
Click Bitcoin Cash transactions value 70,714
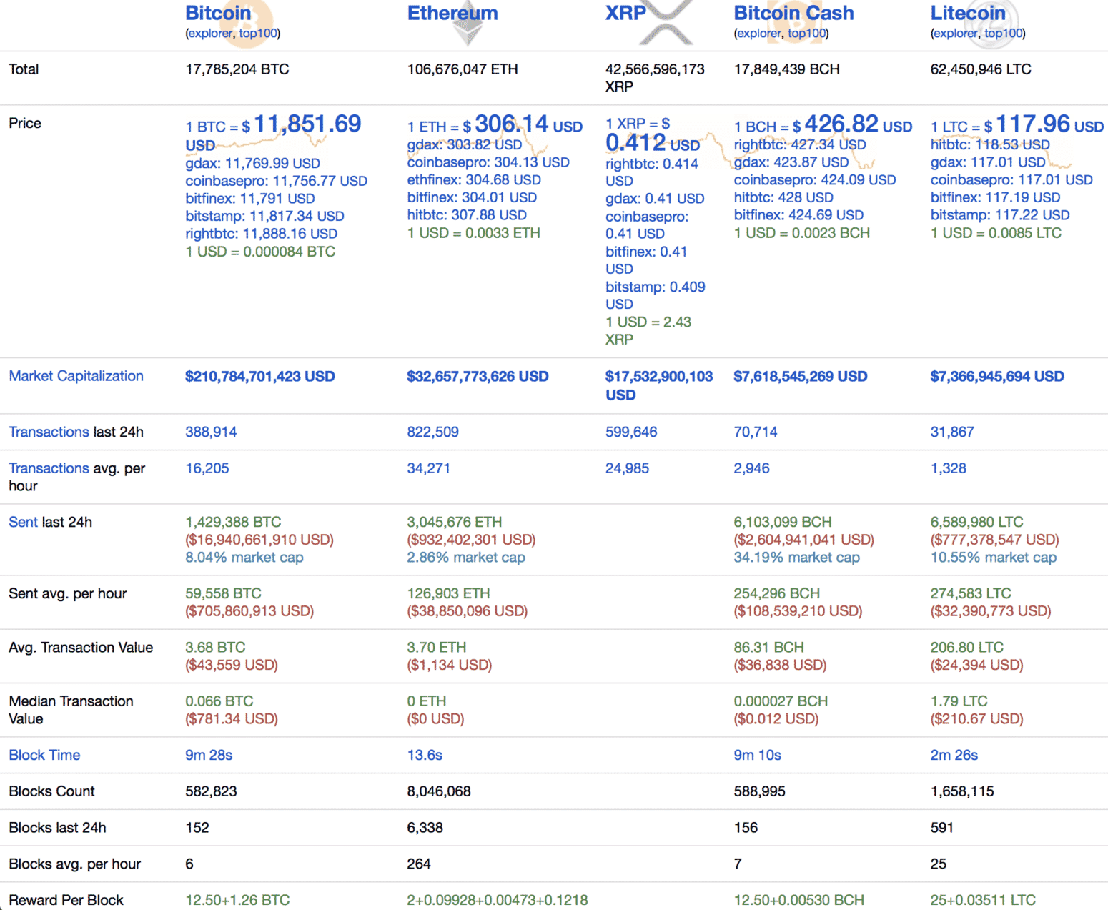[756, 432]
